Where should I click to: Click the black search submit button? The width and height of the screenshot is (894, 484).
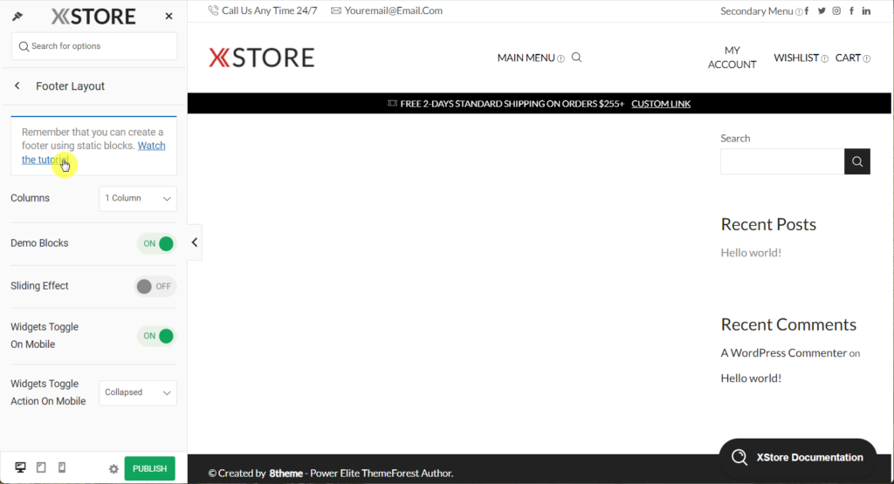tap(857, 161)
